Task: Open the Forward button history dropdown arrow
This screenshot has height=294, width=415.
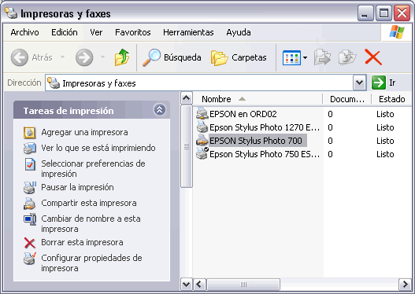Action: (x=102, y=57)
